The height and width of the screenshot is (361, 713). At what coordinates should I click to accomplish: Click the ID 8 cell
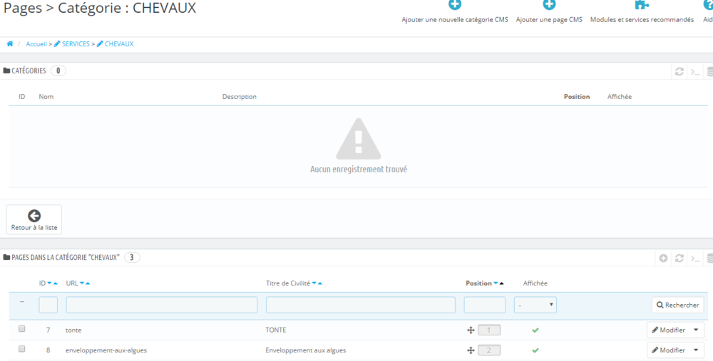48,350
